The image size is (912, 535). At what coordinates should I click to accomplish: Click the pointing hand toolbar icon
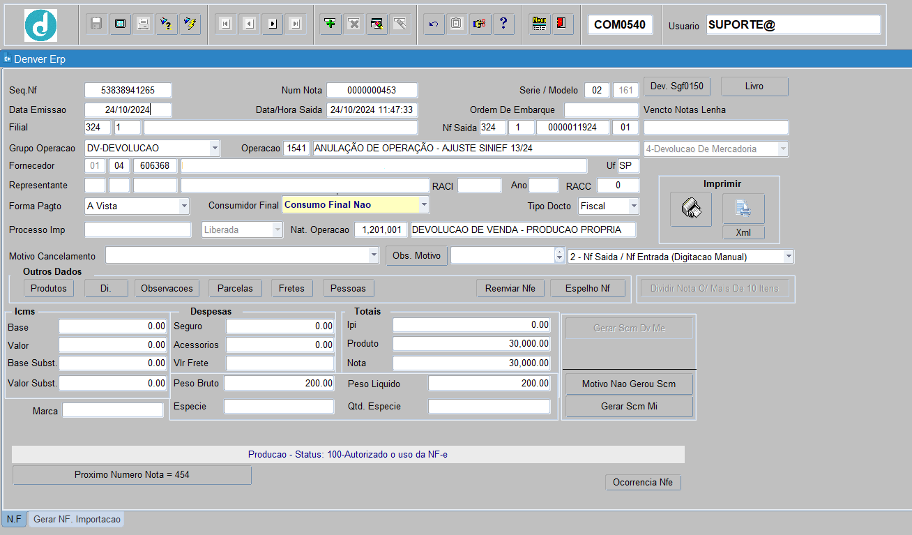480,24
